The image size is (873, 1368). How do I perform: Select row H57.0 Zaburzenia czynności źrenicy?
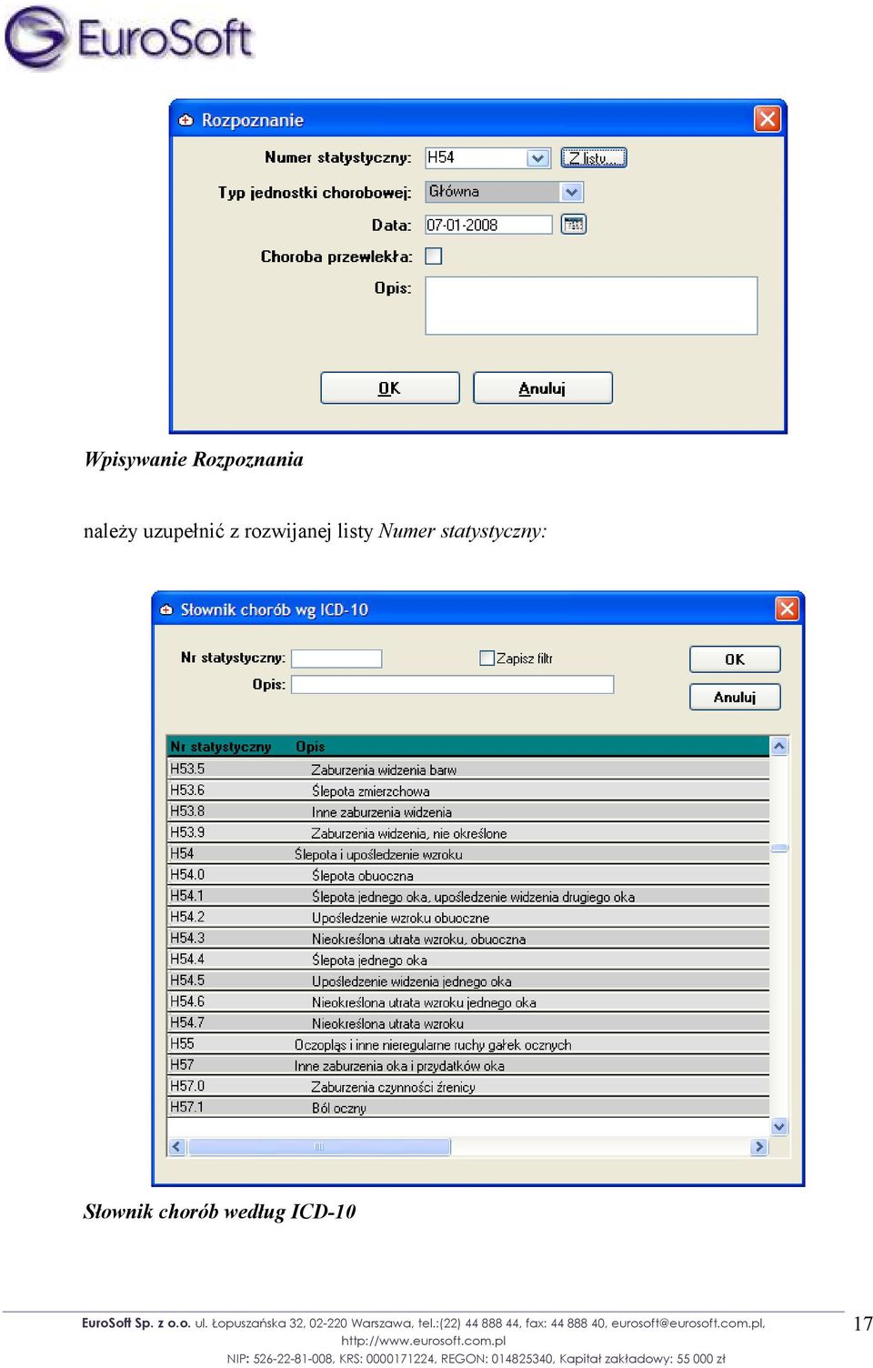[x=468, y=1086]
